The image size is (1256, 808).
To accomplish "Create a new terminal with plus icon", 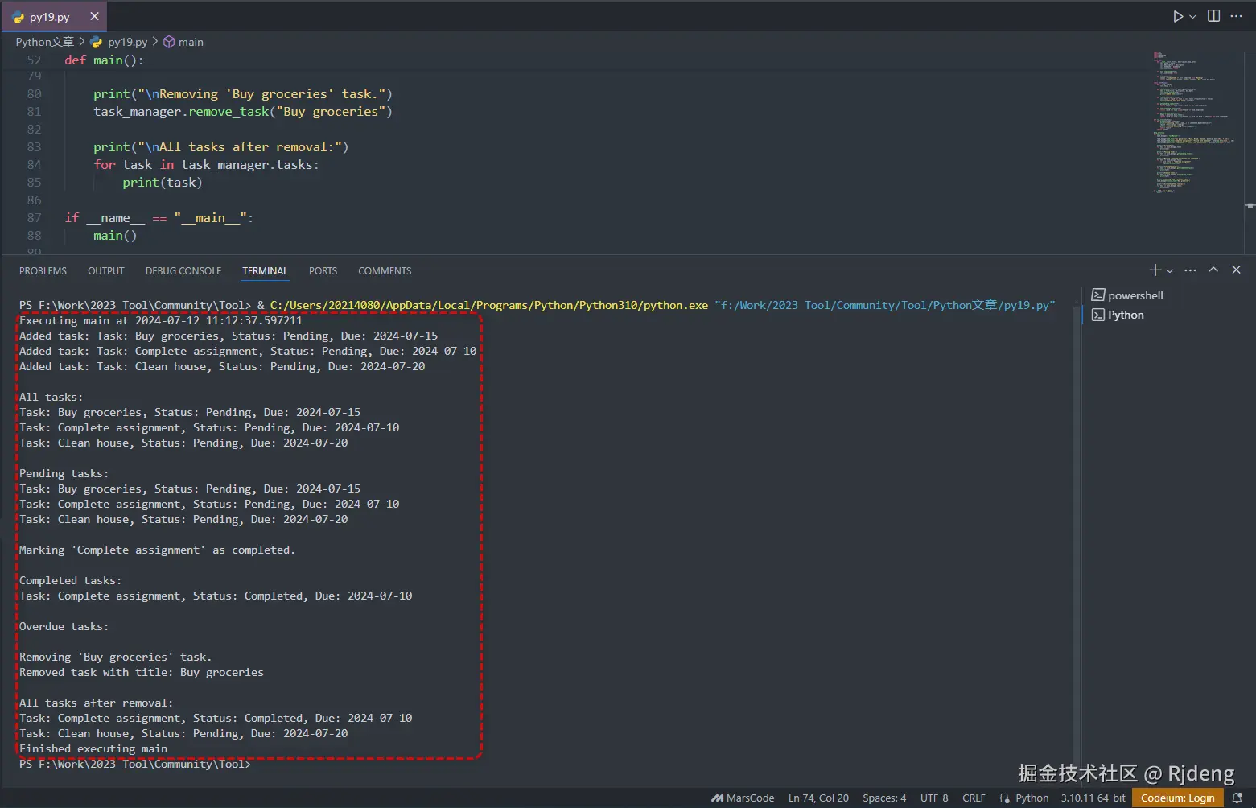I will [1155, 270].
